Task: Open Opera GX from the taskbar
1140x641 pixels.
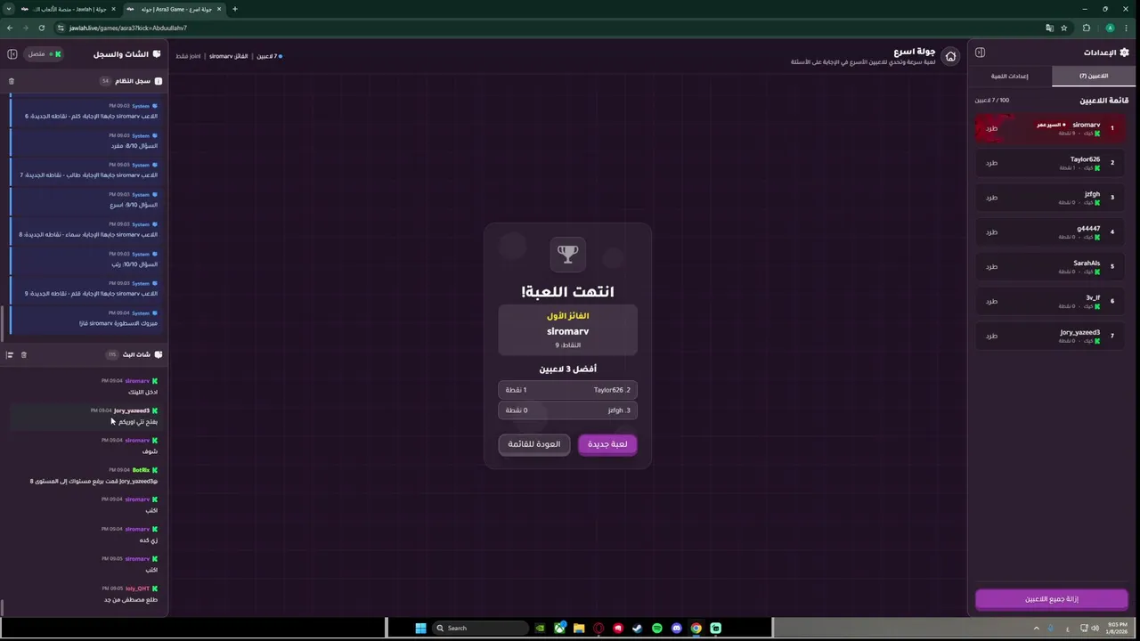Action: point(598,628)
